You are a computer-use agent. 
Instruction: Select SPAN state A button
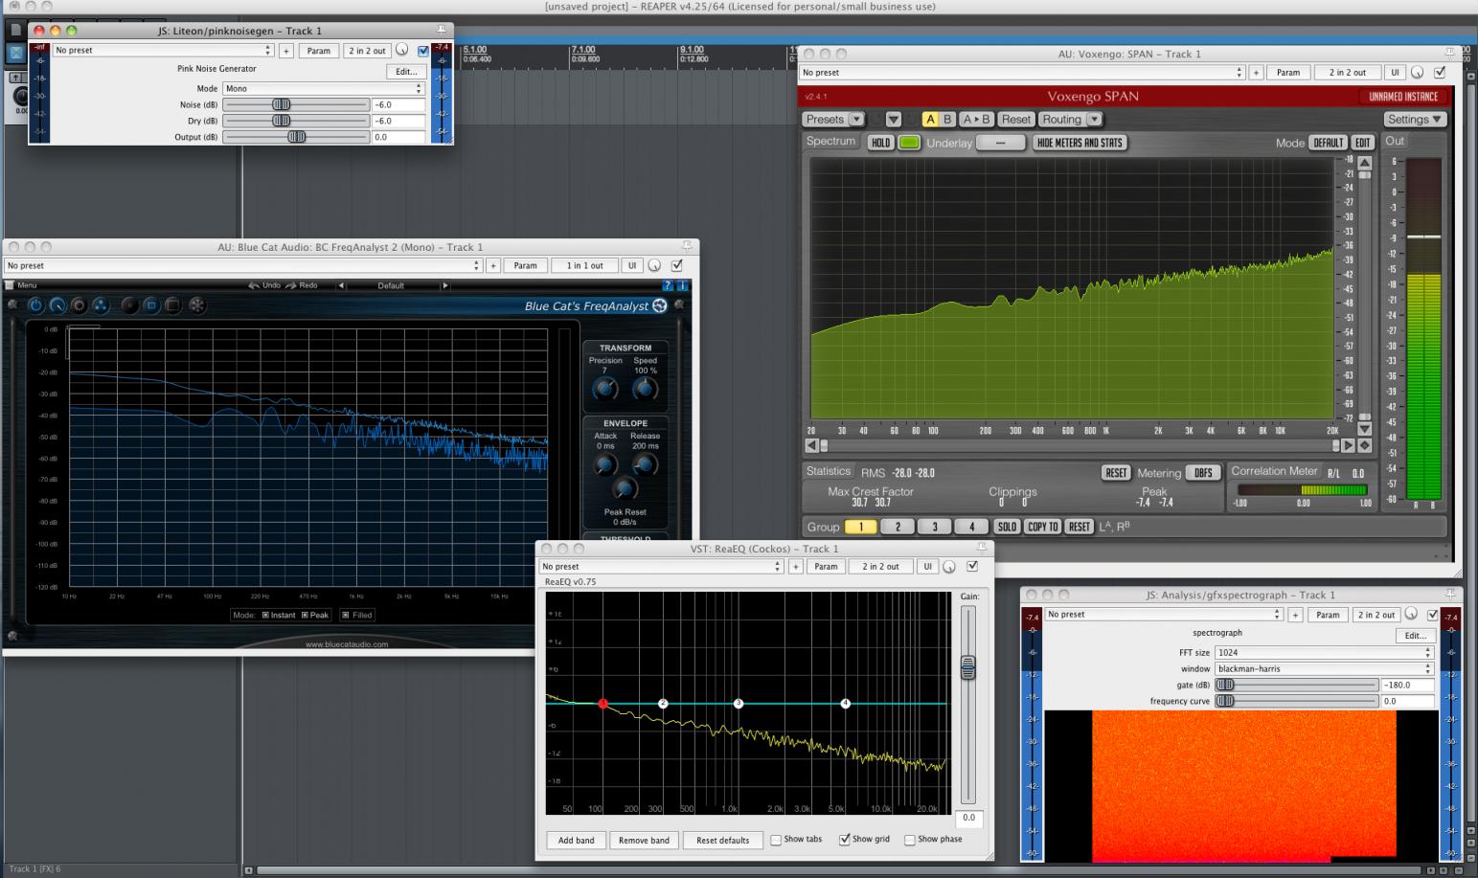click(930, 120)
